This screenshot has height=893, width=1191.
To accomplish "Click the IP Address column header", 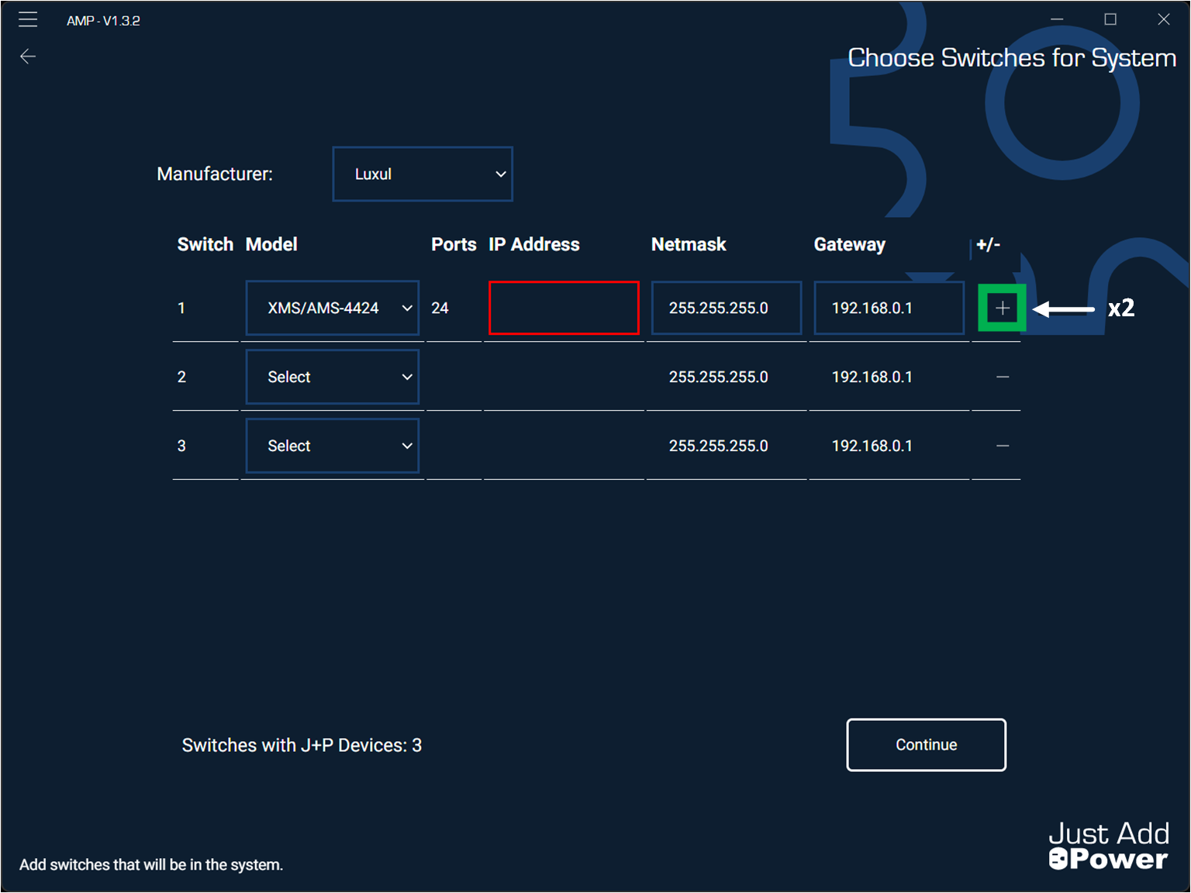I will point(534,244).
